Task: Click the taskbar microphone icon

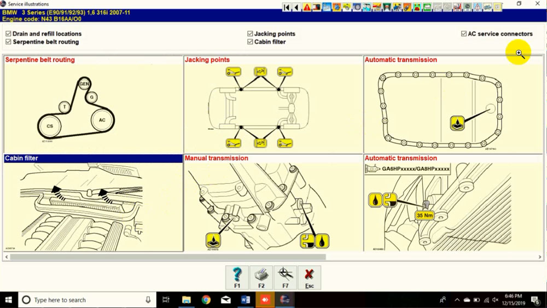Action: click(148, 300)
